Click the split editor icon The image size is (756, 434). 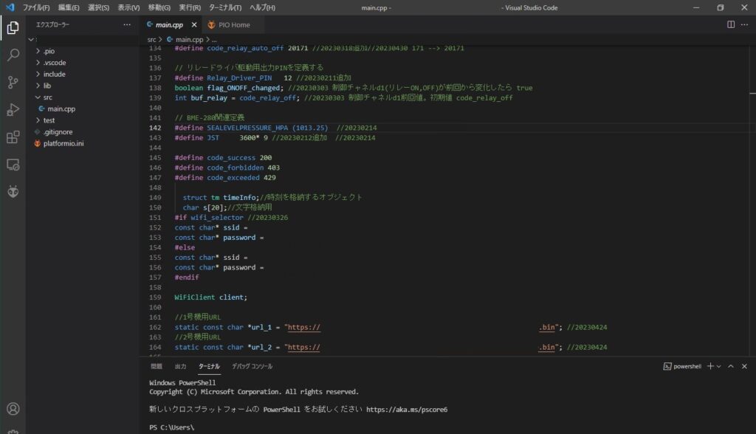731,24
